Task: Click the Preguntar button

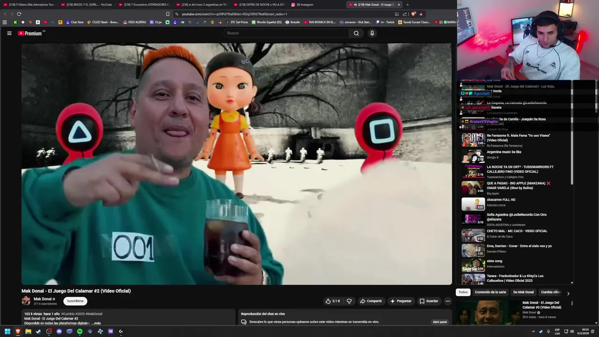Action: (x=401, y=301)
